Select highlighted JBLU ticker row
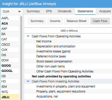This screenshot has width=112, height=100. (10, 97)
